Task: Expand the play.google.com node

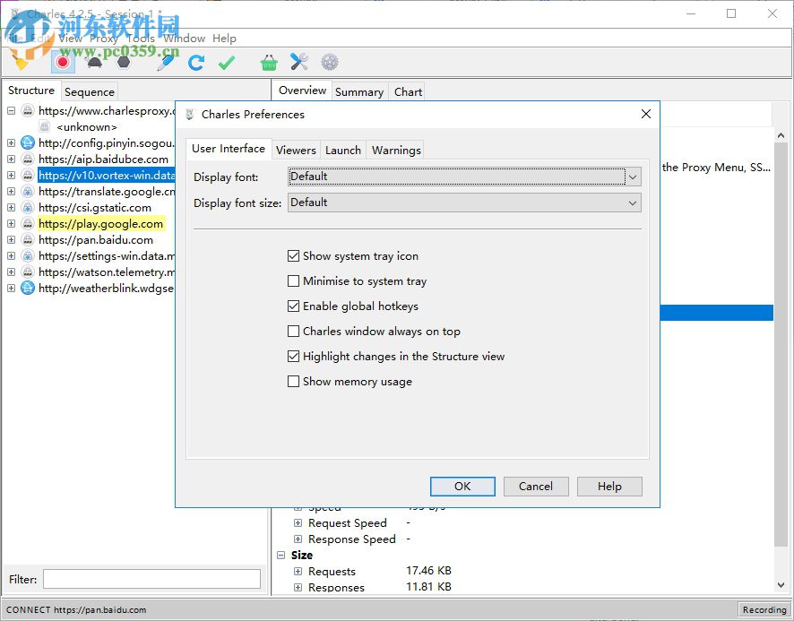Action: (11, 223)
